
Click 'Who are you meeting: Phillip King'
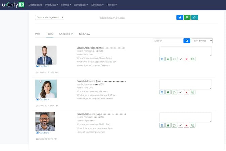click(93, 124)
